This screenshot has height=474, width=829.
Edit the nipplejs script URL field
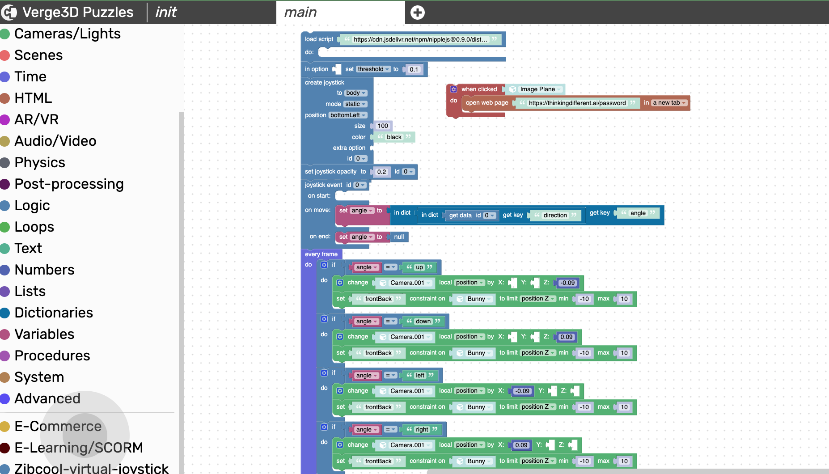(420, 40)
